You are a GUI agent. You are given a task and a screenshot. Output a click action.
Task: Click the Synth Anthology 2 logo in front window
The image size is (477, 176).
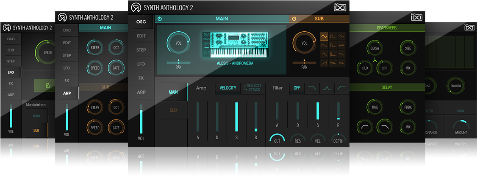[x=136, y=7]
